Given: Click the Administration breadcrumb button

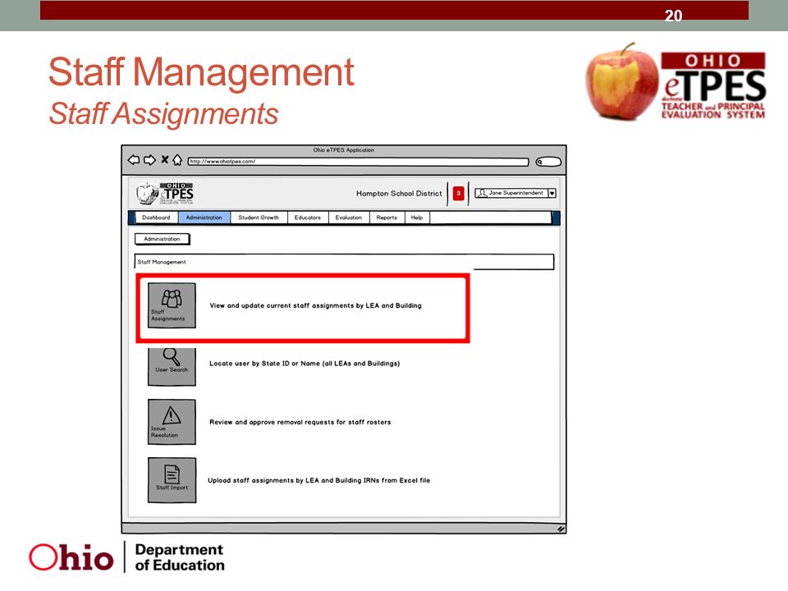Looking at the screenshot, I should (x=162, y=239).
